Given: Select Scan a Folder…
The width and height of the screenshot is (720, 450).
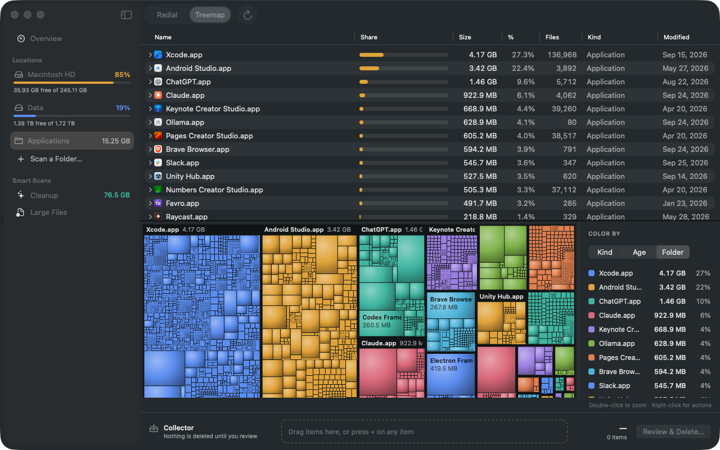Looking at the screenshot, I should (72, 159).
